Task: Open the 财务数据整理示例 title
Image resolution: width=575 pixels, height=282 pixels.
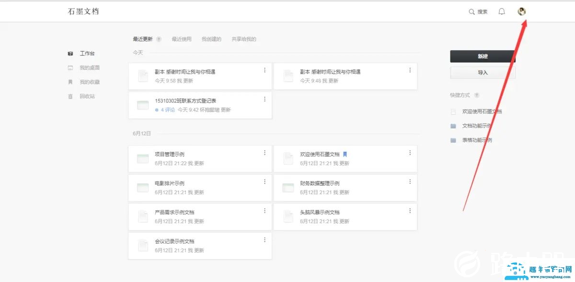Action: 320,183
